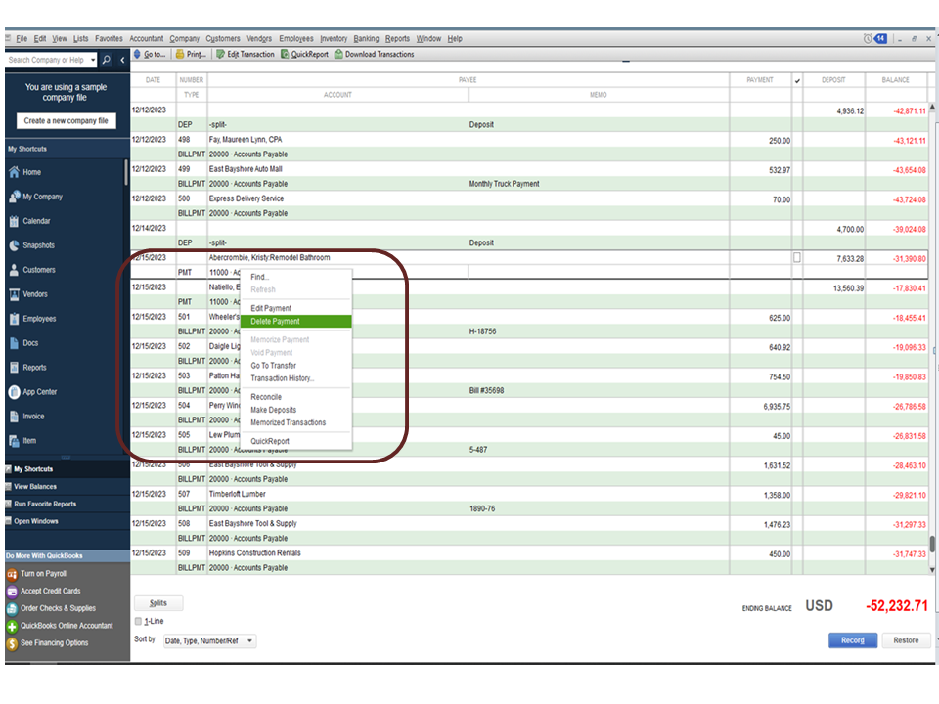Screen dimensions: 939x704
Task: Open the Banking menu
Action: click(366, 38)
